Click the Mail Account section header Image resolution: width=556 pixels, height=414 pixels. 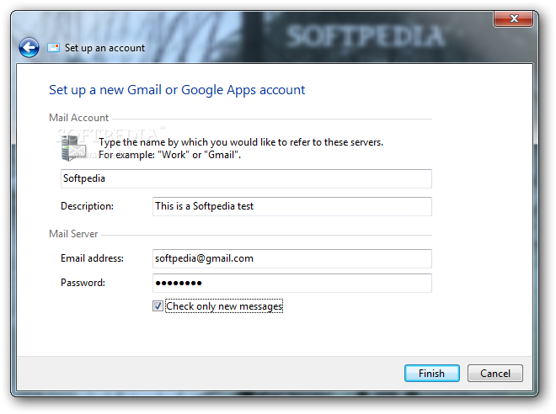click(x=78, y=118)
